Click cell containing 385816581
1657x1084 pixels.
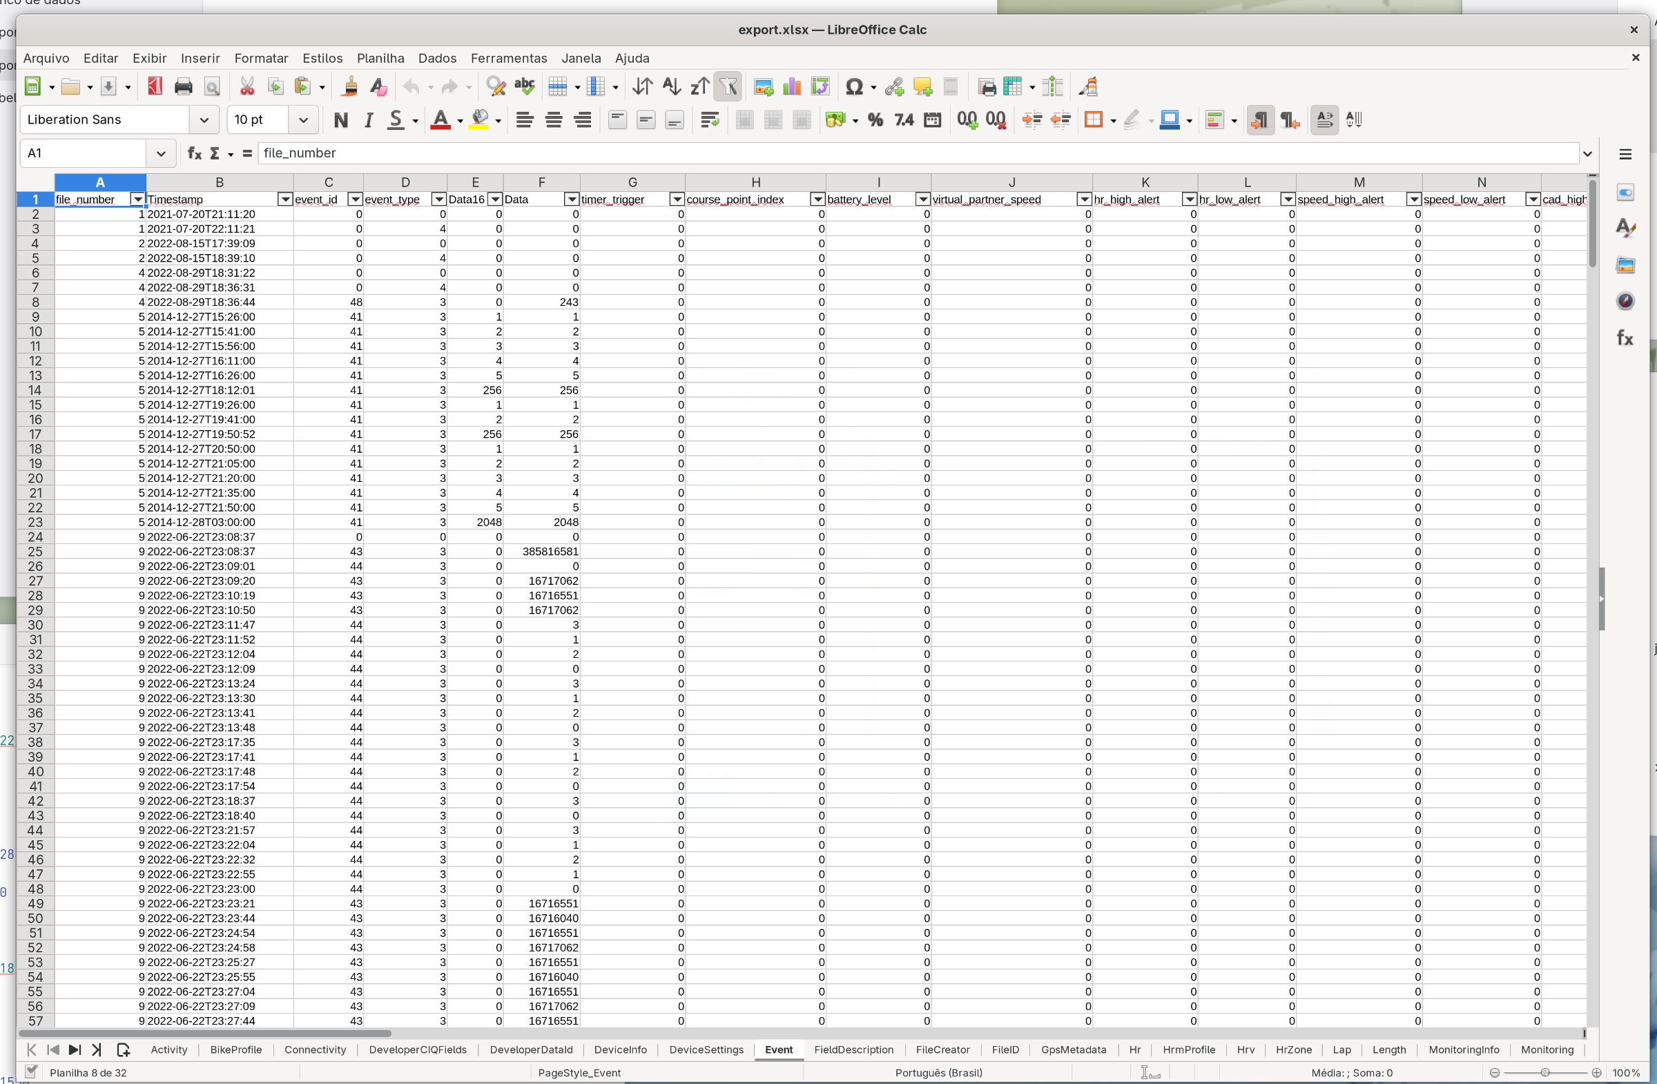tap(541, 552)
